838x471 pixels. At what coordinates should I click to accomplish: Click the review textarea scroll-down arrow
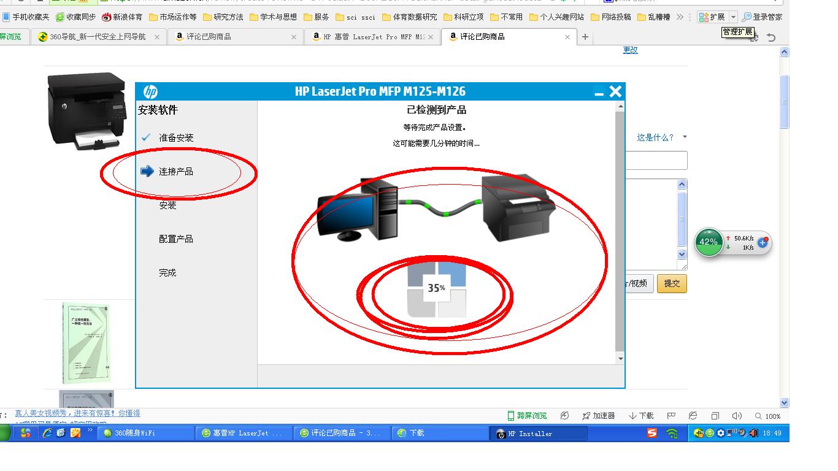point(682,255)
